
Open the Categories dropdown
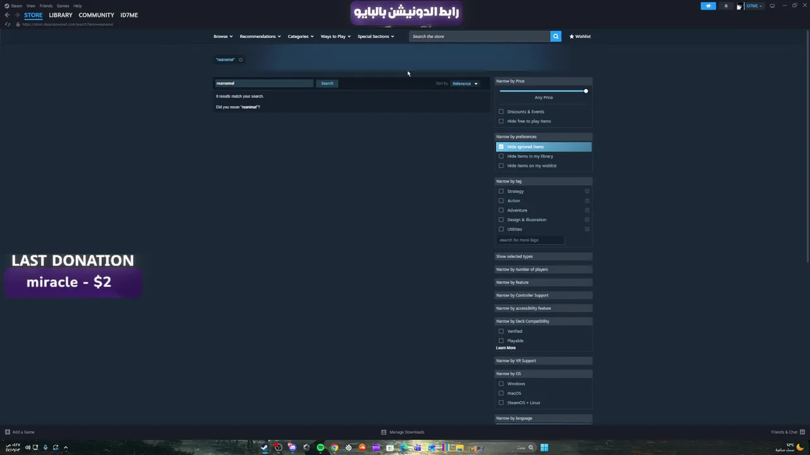coord(301,36)
